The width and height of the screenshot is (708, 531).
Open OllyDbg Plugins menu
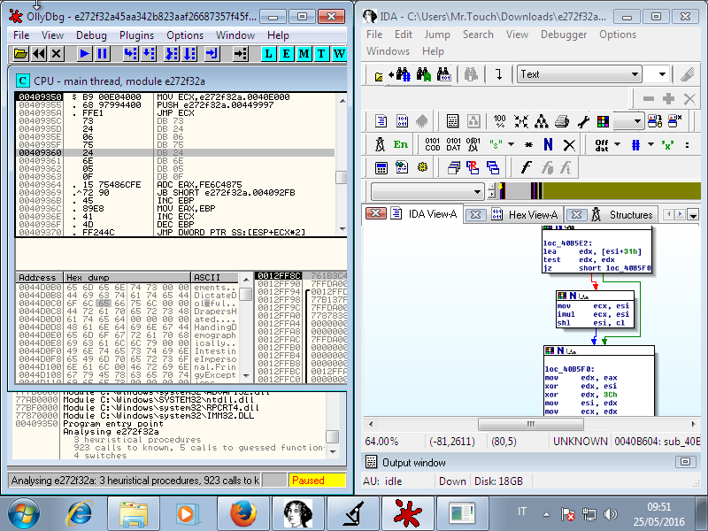click(x=136, y=35)
